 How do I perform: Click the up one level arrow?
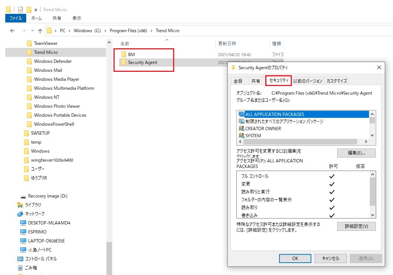pyautogui.click(x=40, y=31)
